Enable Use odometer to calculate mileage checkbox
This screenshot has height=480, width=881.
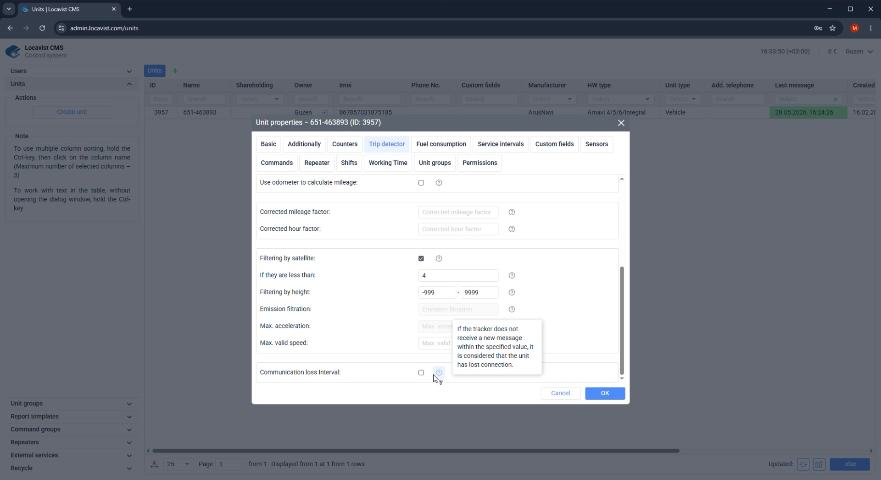(x=421, y=183)
